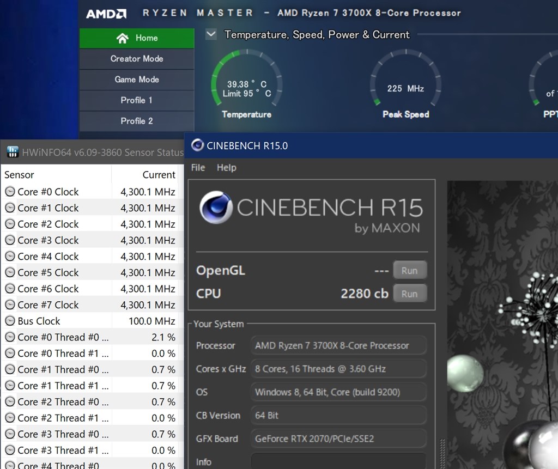Click the Core #0 Thread #0 2.1 % value
Screen dimensions: 558x469
(163, 337)
